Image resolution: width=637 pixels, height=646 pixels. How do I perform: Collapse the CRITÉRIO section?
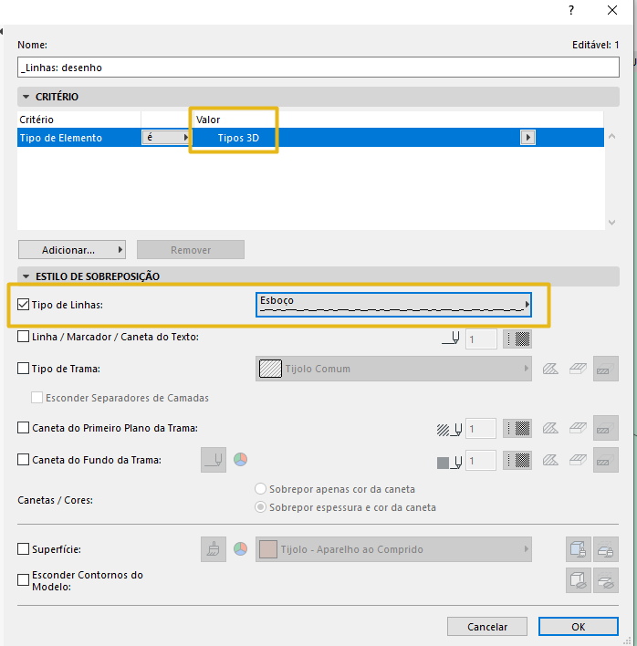26,97
